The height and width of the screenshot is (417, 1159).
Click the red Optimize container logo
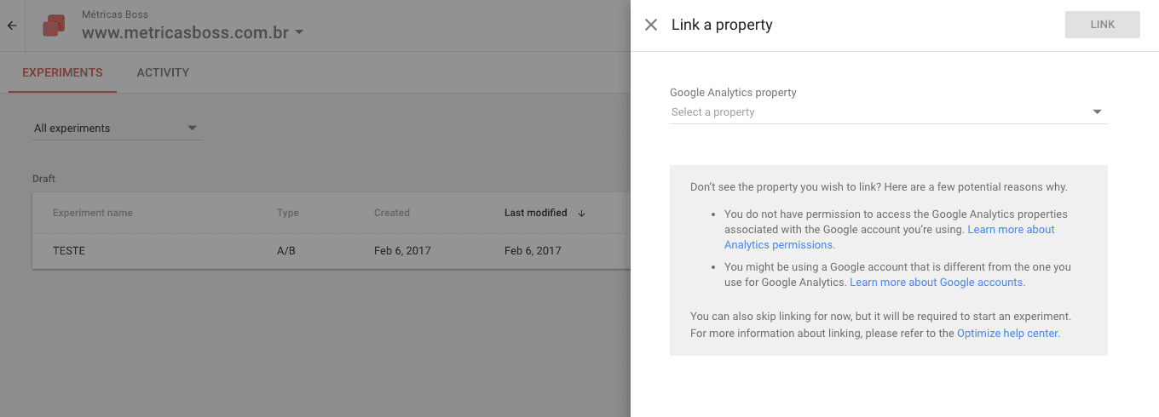[54, 26]
